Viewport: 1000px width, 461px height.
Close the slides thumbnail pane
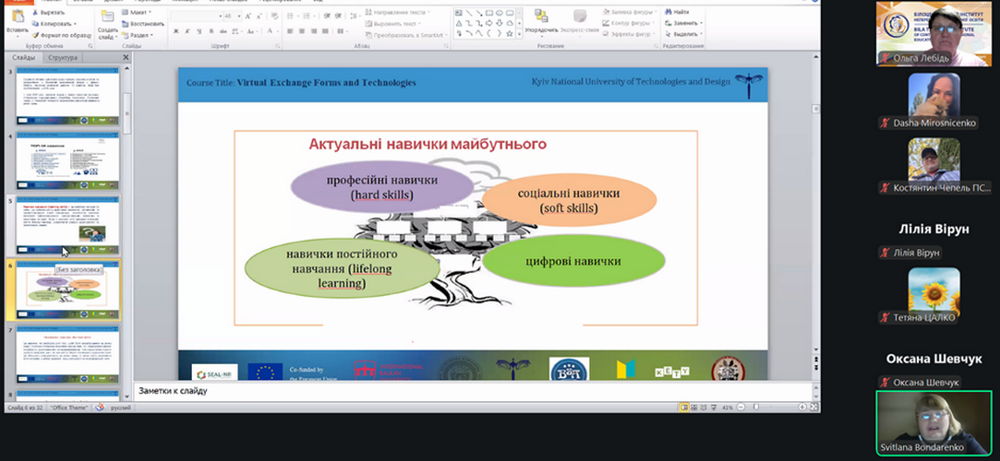point(126,57)
